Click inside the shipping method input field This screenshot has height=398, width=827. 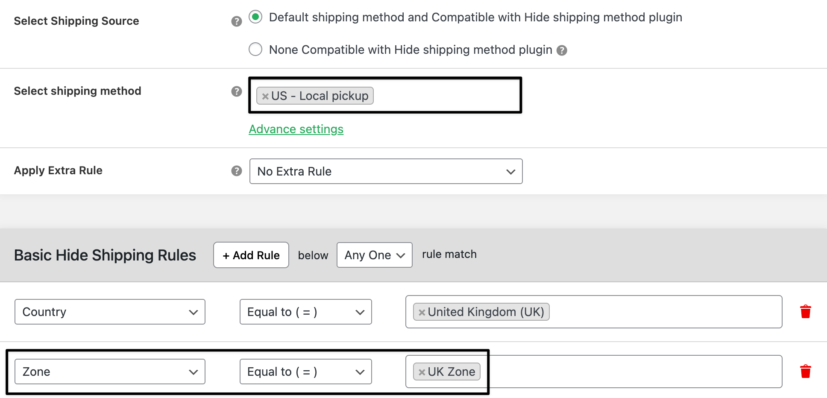pyautogui.click(x=444, y=96)
